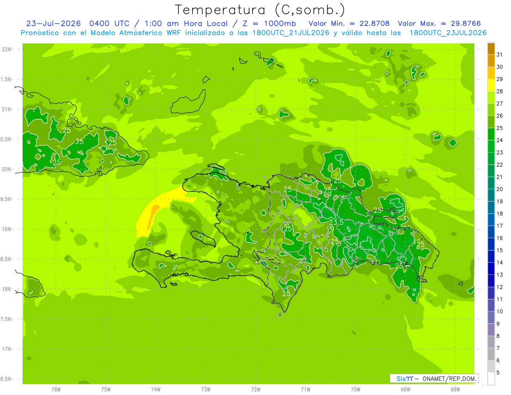Image resolution: width=511 pixels, height=395 pixels.
Task: Click the "23.5" contour label on map
Action: [337, 223]
